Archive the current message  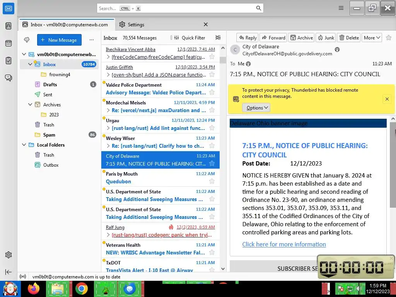pyautogui.click(x=301, y=38)
